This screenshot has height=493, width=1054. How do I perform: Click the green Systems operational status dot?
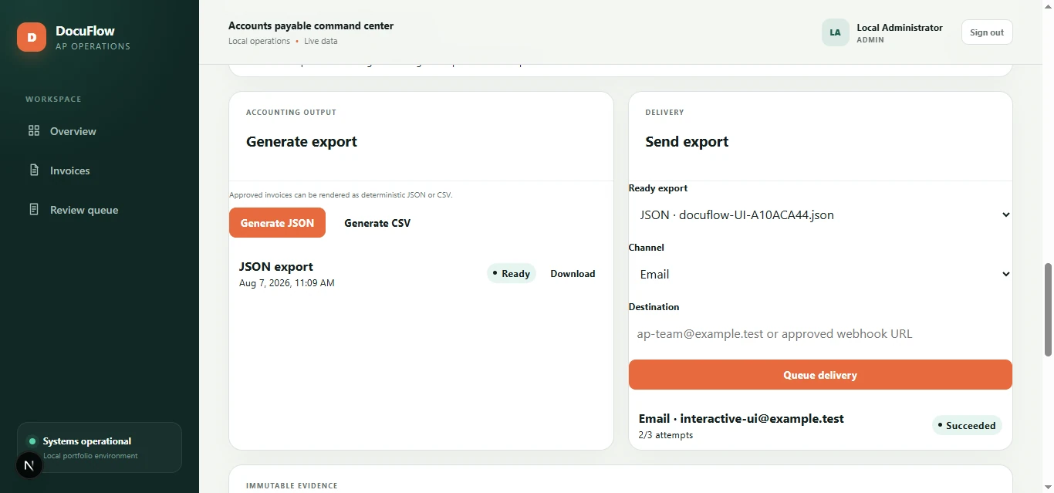[x=32, y=441]
